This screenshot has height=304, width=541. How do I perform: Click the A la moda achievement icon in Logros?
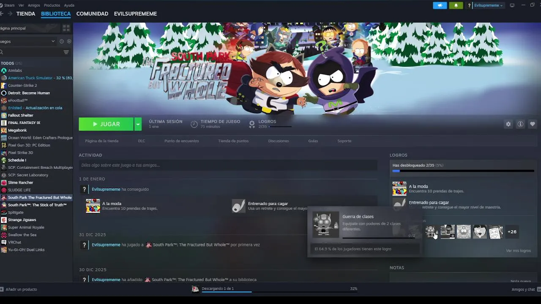(399, 189)
